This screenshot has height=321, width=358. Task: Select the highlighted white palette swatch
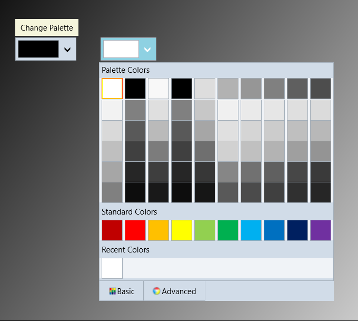[x=112, y=89]
